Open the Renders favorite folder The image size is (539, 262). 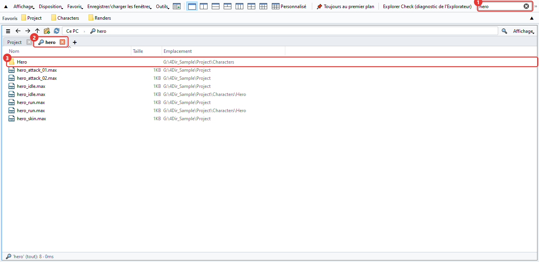(99, 18)
